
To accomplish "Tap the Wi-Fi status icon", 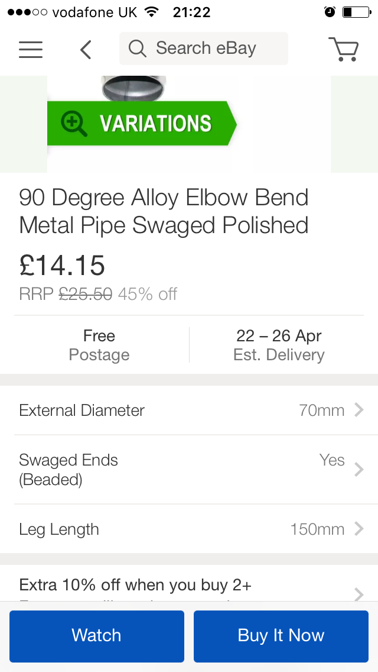I will [152, 12].
